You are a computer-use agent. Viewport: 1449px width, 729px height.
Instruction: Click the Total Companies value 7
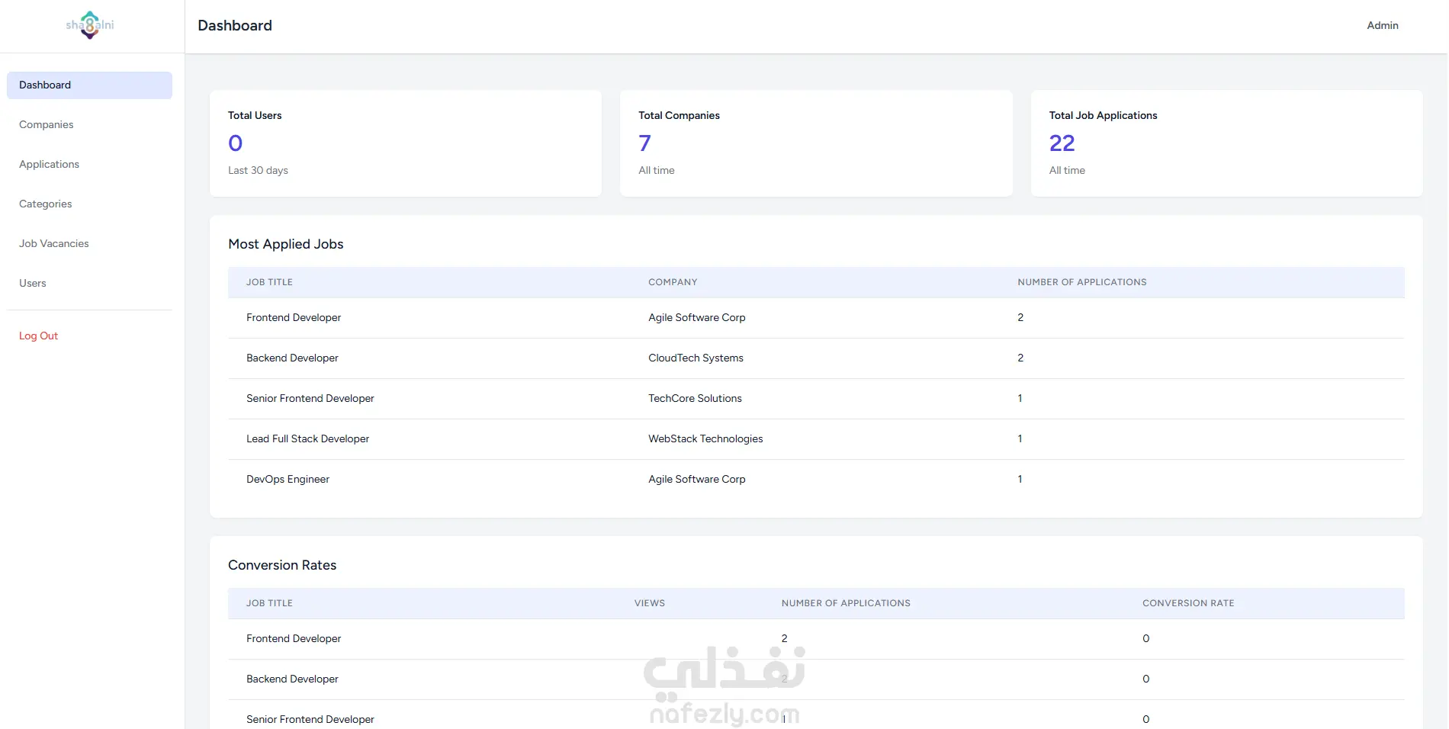pyautogui.click(x=645, y=143)
